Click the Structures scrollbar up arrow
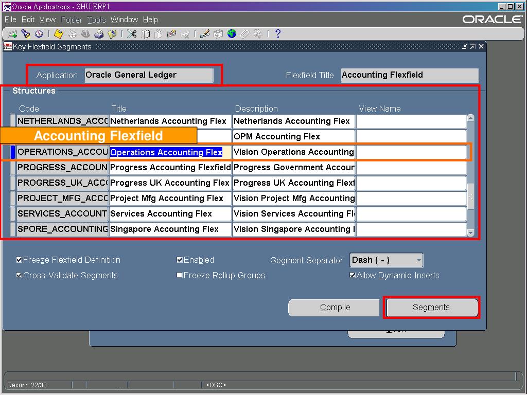527x395 pixels. point(470,118)
